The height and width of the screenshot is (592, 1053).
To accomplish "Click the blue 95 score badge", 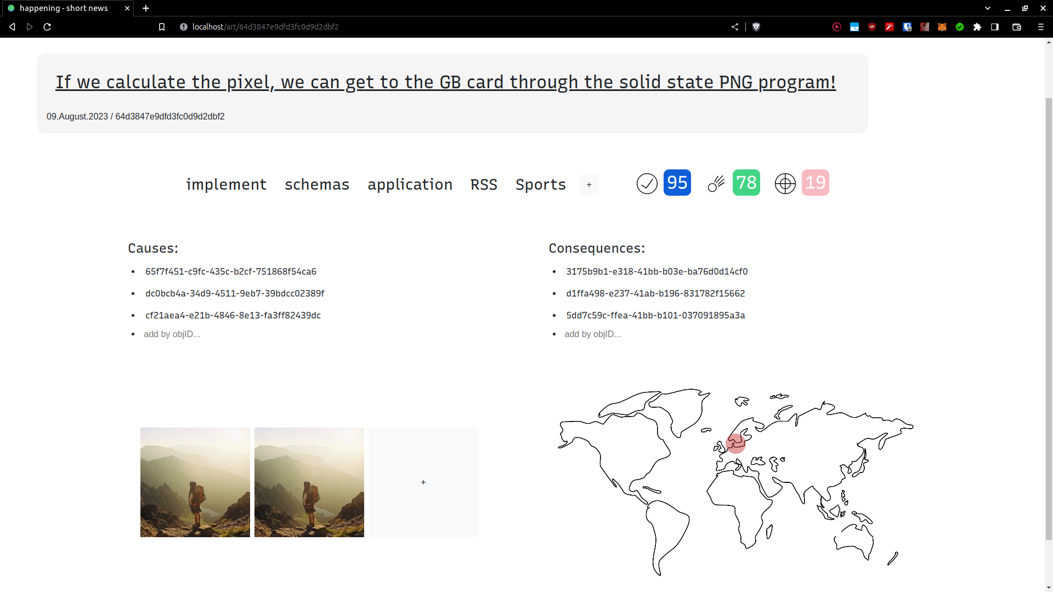I will [677, 183].
